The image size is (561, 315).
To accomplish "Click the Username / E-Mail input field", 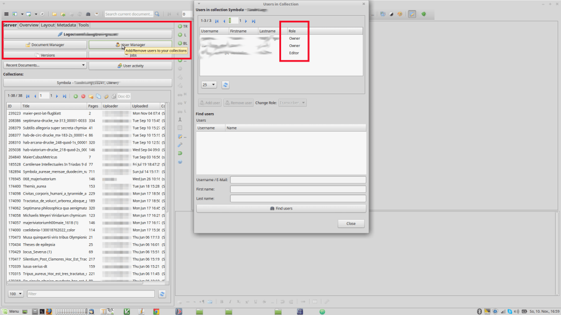I will tap(298, 180).
